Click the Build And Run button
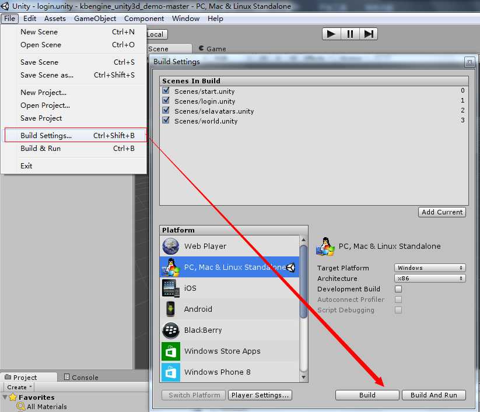 point(433,395)
